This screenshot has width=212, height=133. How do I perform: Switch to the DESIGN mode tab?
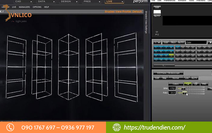tap(66, 2)
